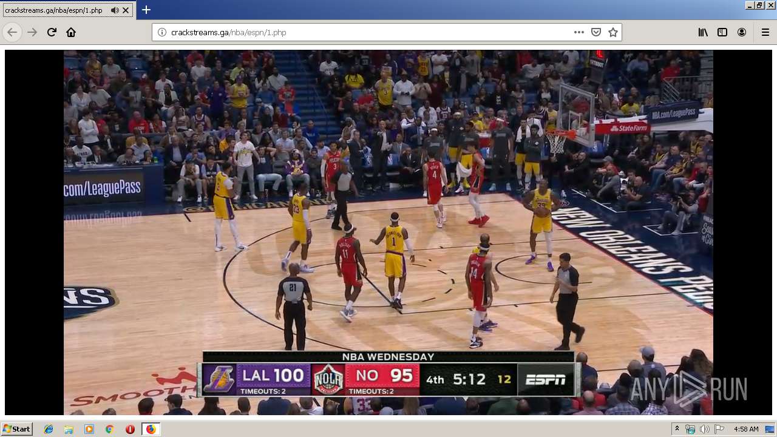Switch to Firefox taskbar button
The width and height of the screenshot is (777, 437).
151,429
